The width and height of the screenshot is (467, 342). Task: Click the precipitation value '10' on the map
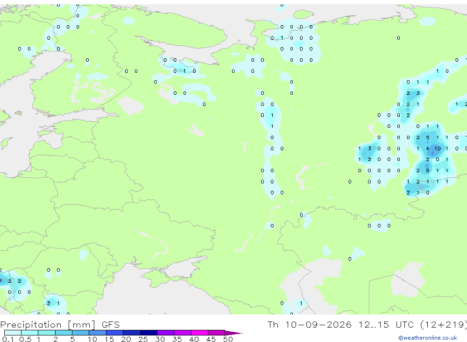pos(437,148)
